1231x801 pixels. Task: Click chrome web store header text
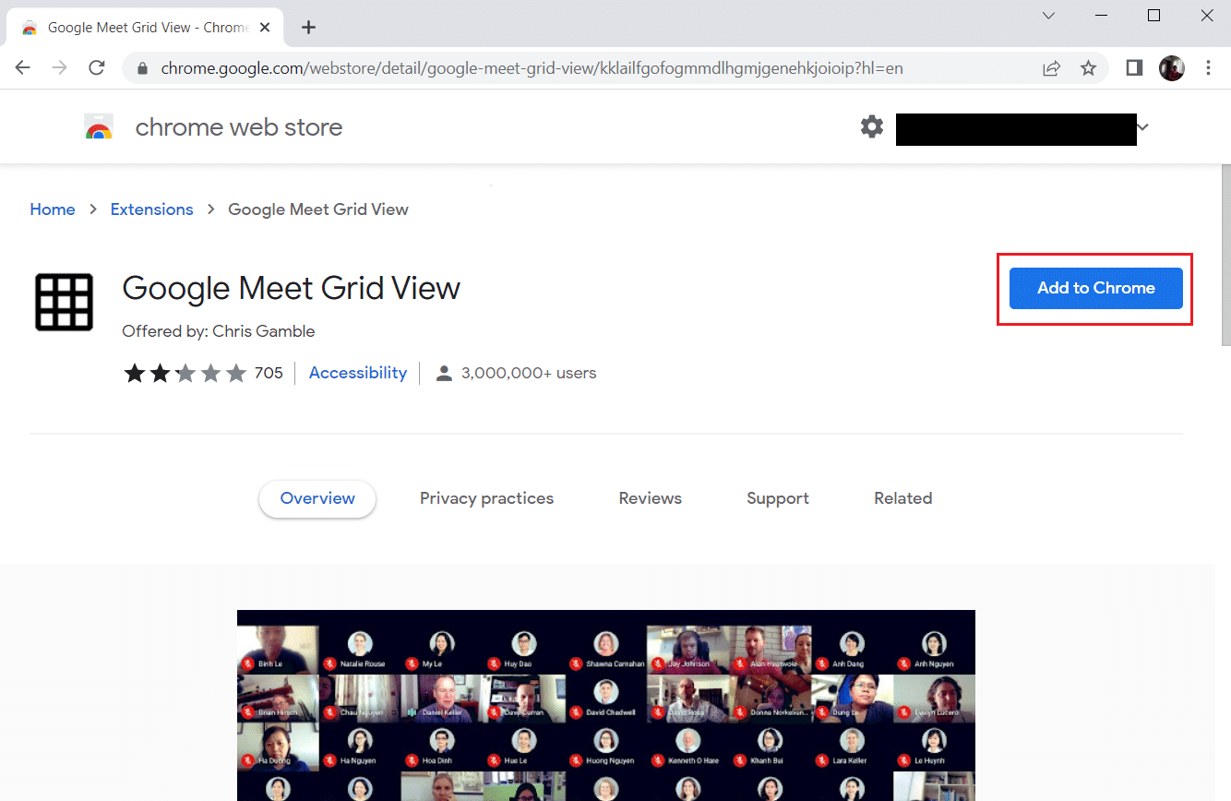tap(239, 127)
